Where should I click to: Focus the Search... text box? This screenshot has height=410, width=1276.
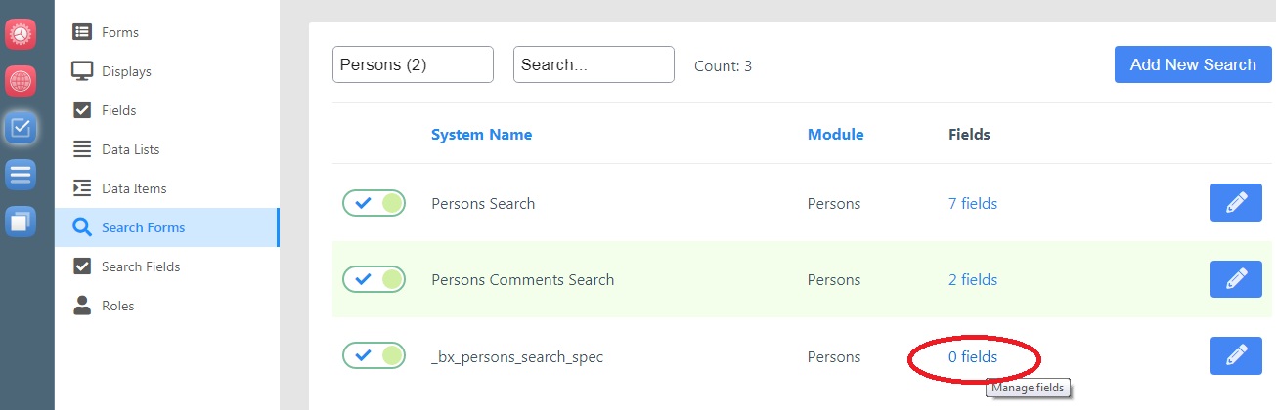[x=594, y=64]
